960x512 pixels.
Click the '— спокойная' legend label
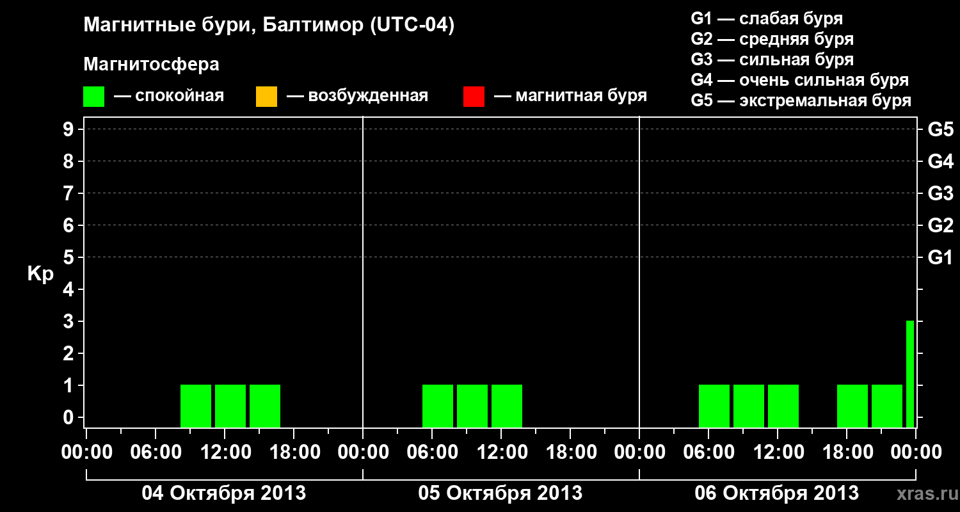click(169, 96)
